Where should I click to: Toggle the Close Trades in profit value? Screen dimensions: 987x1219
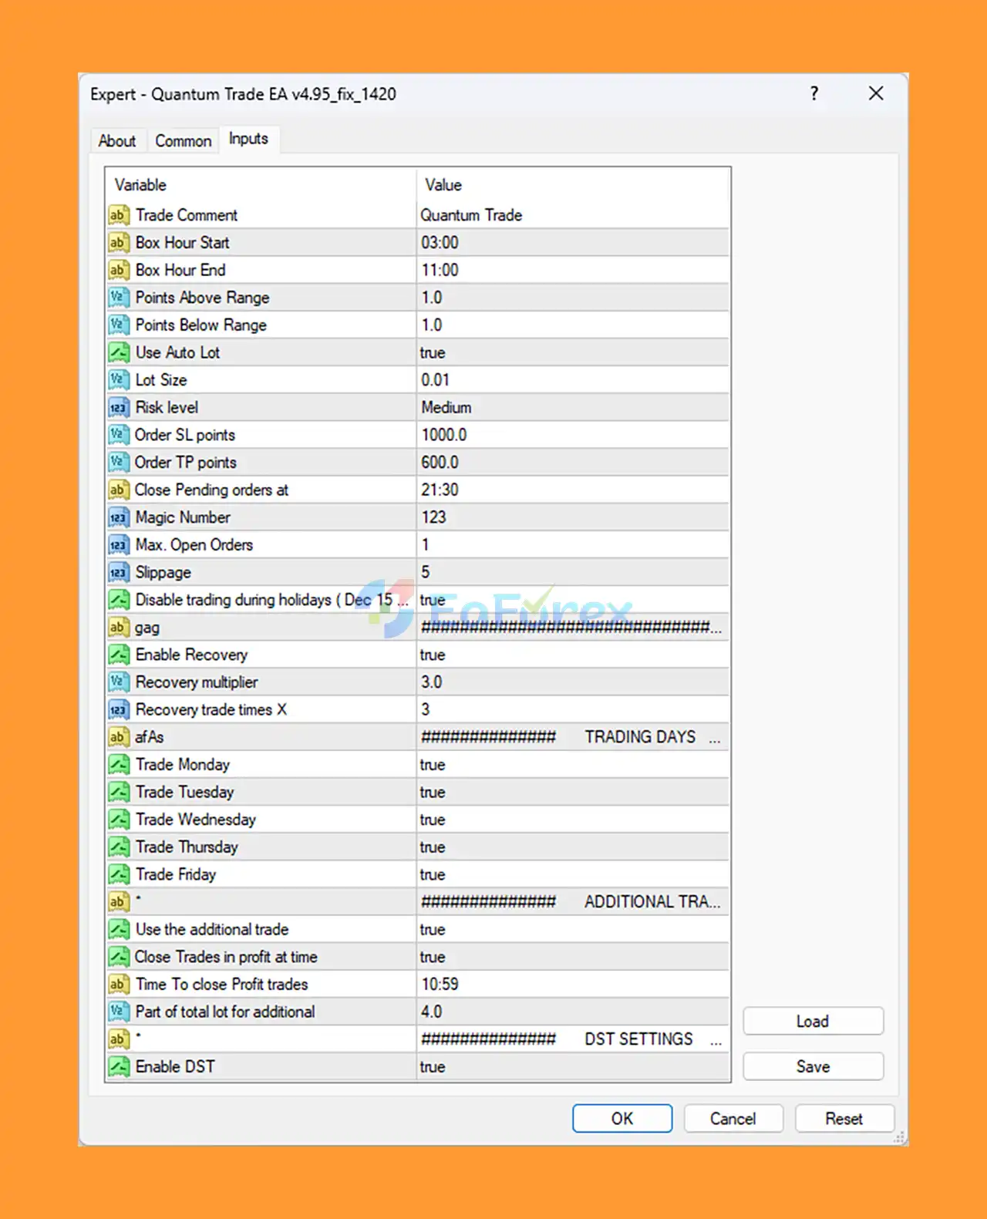(573, 957)
